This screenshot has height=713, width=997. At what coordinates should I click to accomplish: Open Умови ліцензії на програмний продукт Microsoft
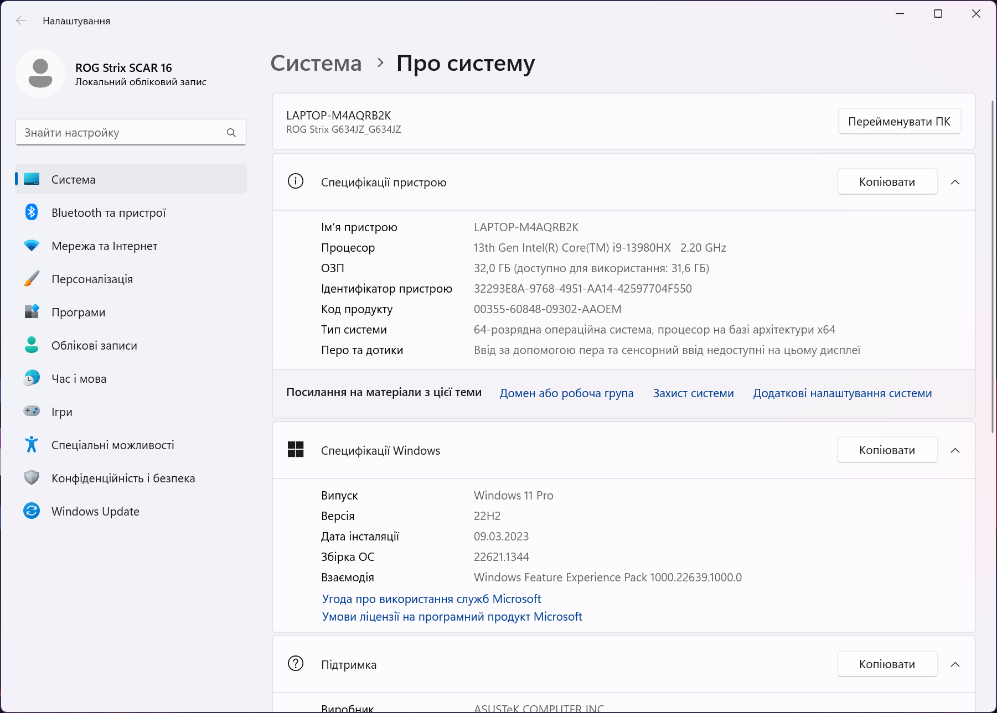point(452,616)
